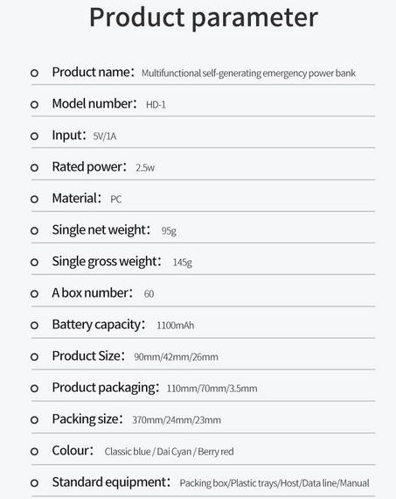Select the Classic blue / Dai Cyan colour text
The image size is (396, 499).
coord(148,452)
